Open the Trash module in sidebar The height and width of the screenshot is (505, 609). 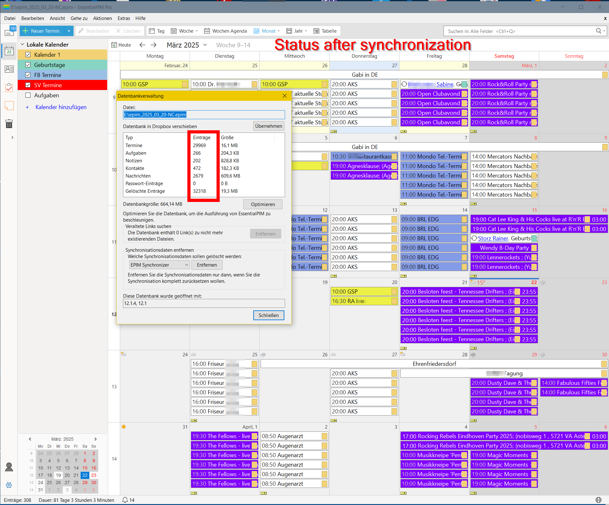pyautogui.click(x=9, y=124)
